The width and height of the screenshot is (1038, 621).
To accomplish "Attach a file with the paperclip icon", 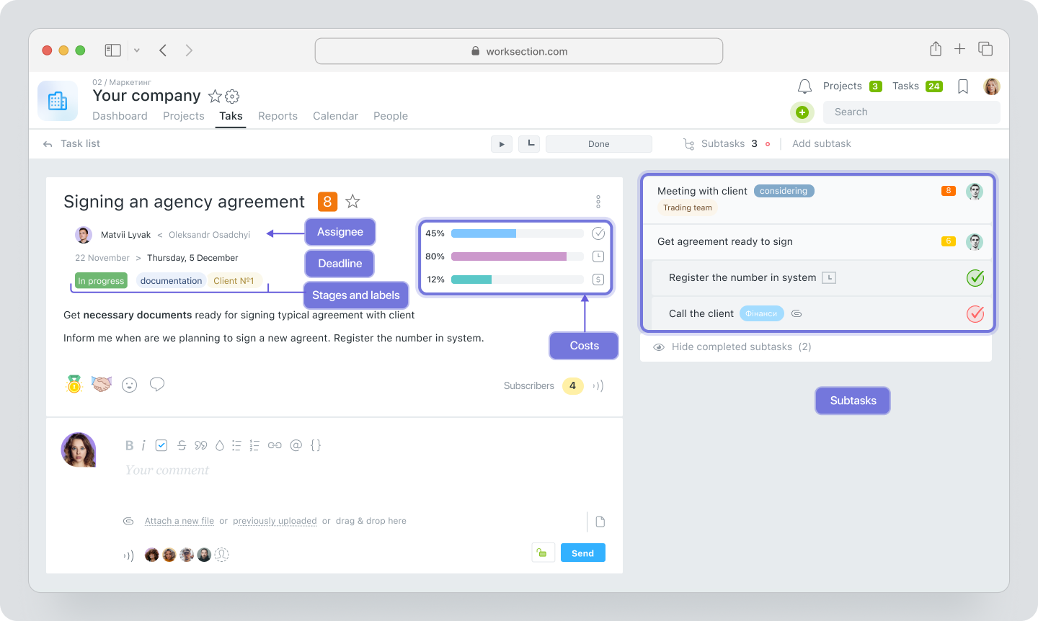I will [x=128, y=521].
